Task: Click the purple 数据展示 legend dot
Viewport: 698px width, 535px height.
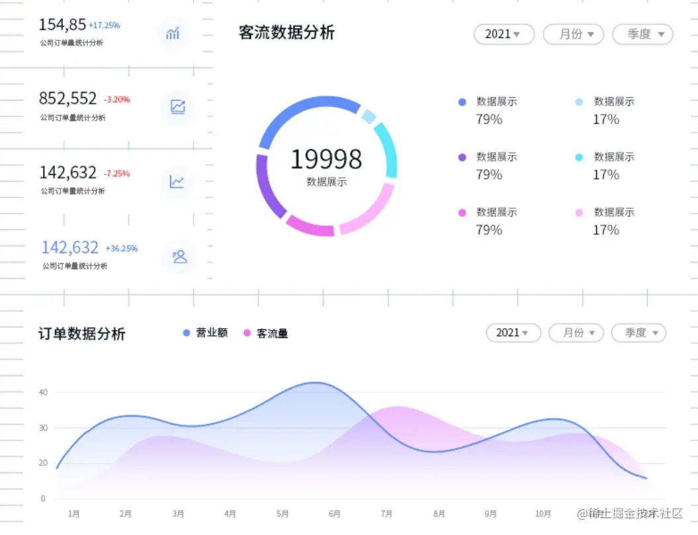Action: 461,157
